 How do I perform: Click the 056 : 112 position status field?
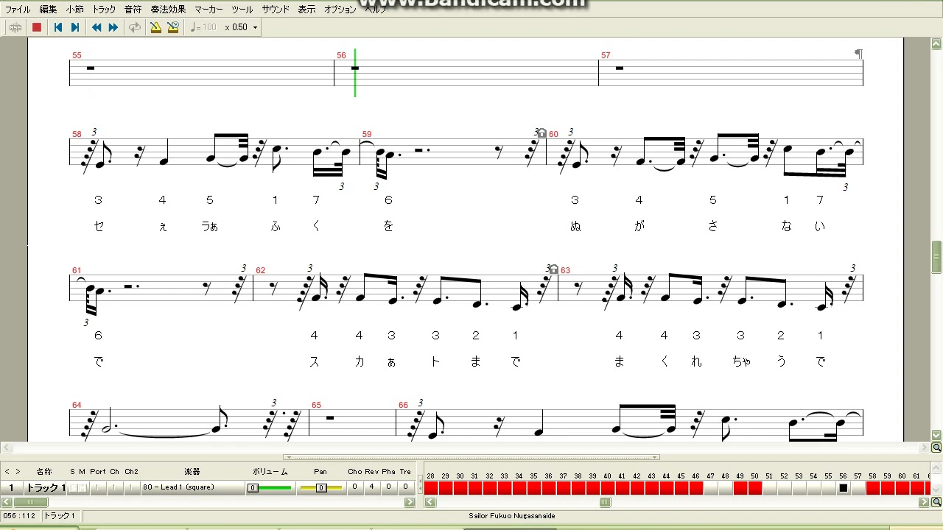coord(20,516)
